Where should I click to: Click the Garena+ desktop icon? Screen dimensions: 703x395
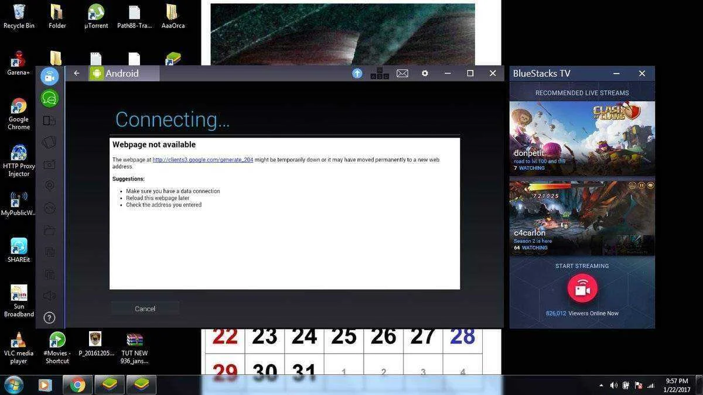tap(19, 63)
